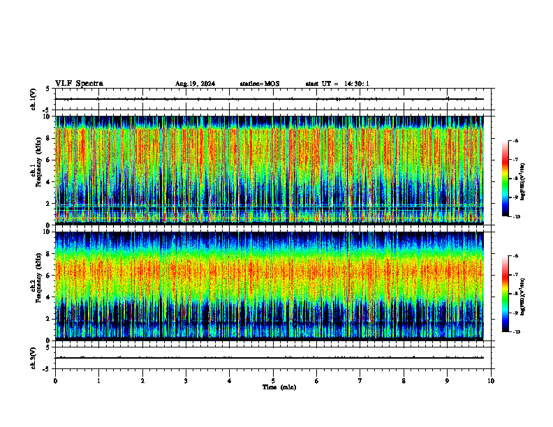Click the ch.1 frequency axis "8" kHz tick label
The height and width of the screenshot is (427, 553).
point(48,138)
